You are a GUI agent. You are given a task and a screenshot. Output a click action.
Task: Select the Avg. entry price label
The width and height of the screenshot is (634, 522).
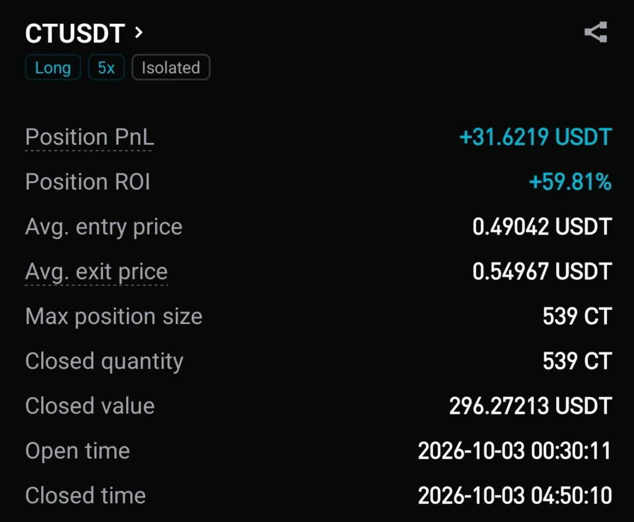pyautogui.click(x=104, y=227)
